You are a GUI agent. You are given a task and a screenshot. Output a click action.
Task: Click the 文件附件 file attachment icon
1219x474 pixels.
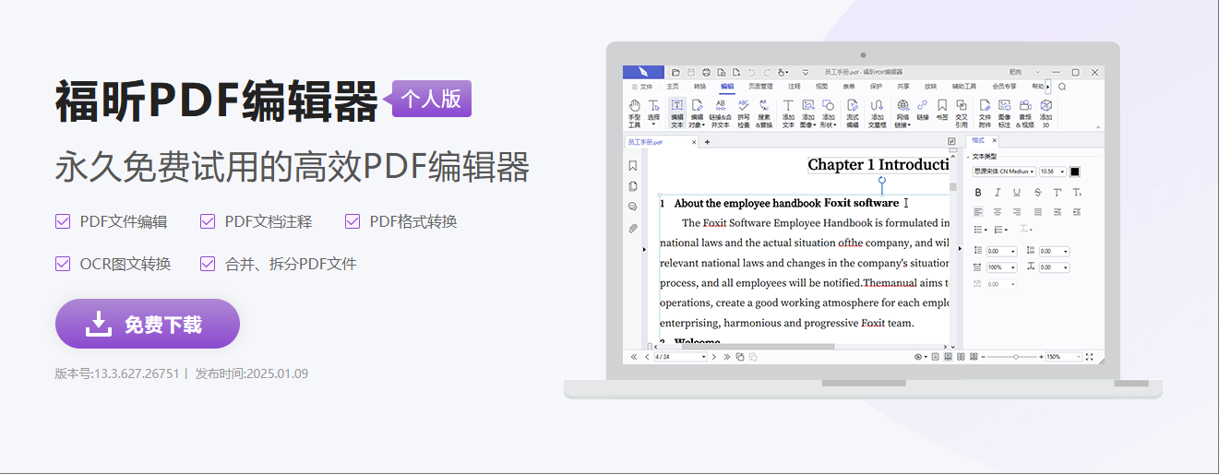click(985, 113)
